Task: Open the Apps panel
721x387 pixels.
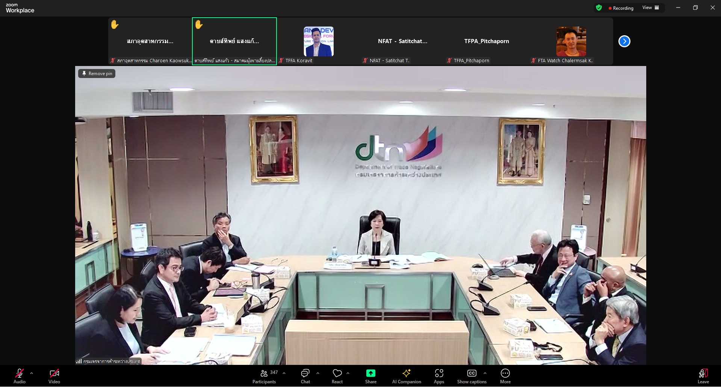Action: coord(439,376)
